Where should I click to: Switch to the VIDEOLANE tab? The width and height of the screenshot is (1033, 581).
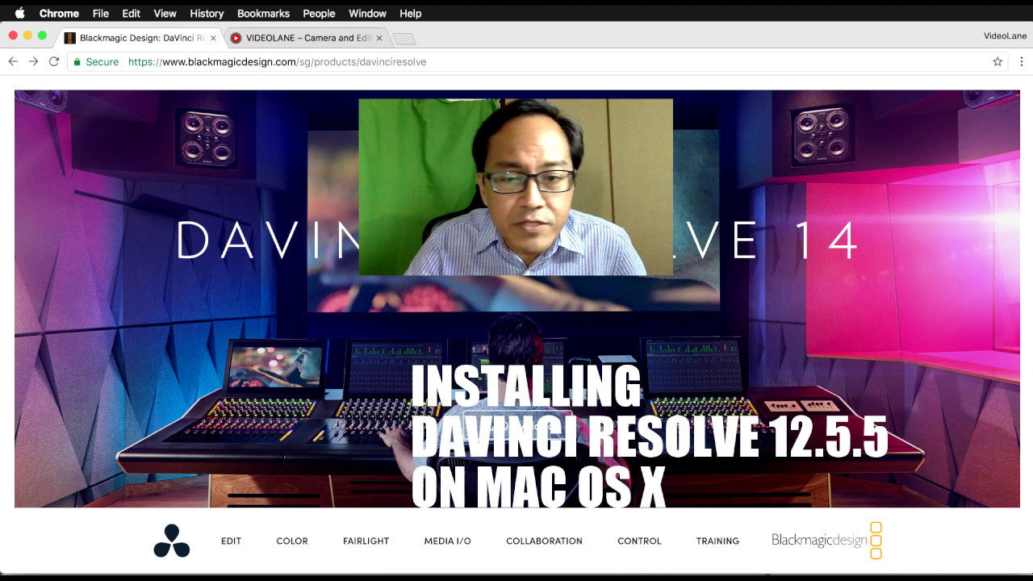(306, 38)
